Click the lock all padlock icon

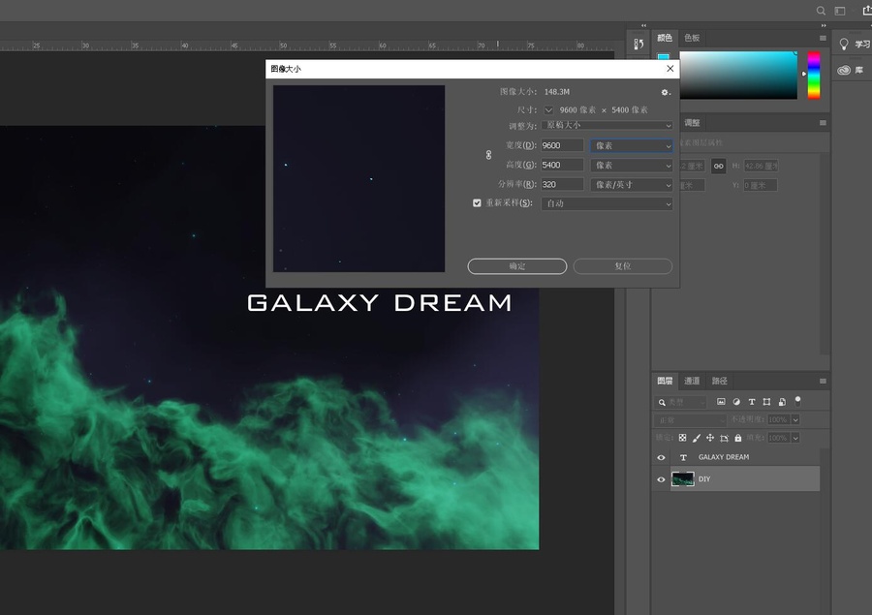(738, 438)
